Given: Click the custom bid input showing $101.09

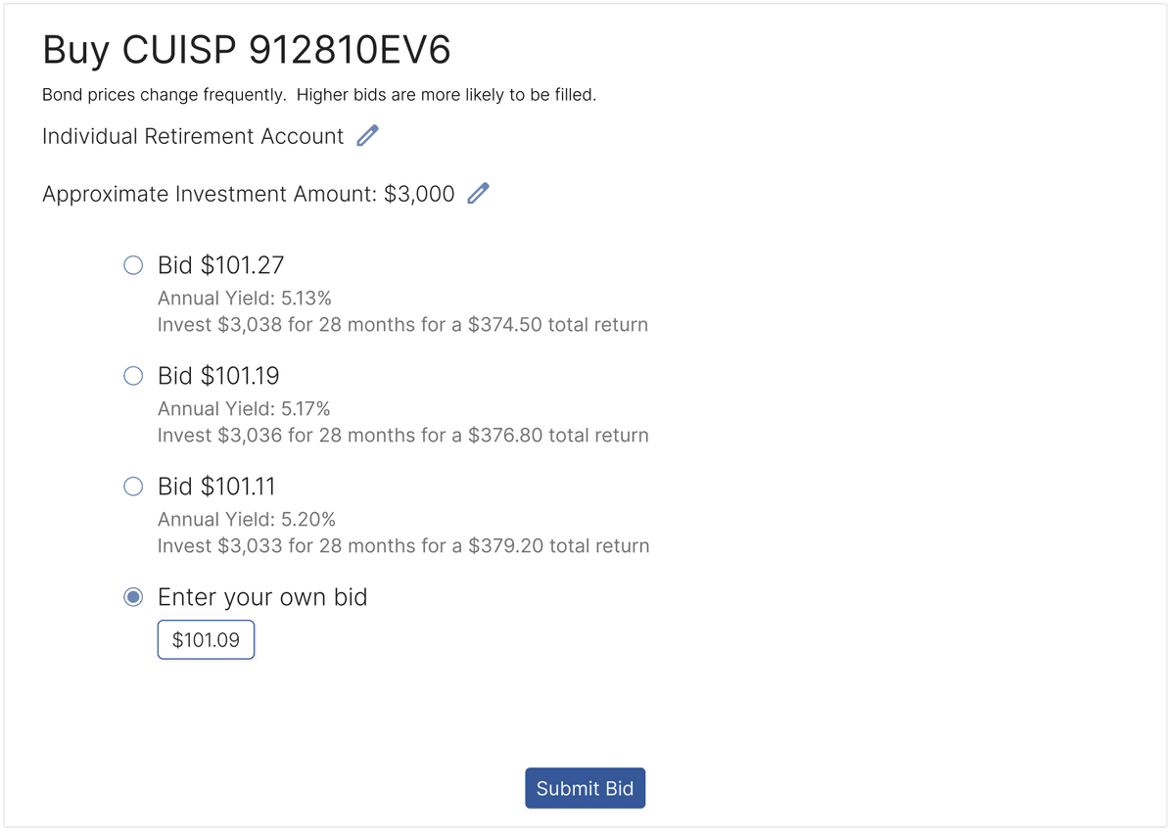Looking at the screenshot, I should [x=206, y=640].
